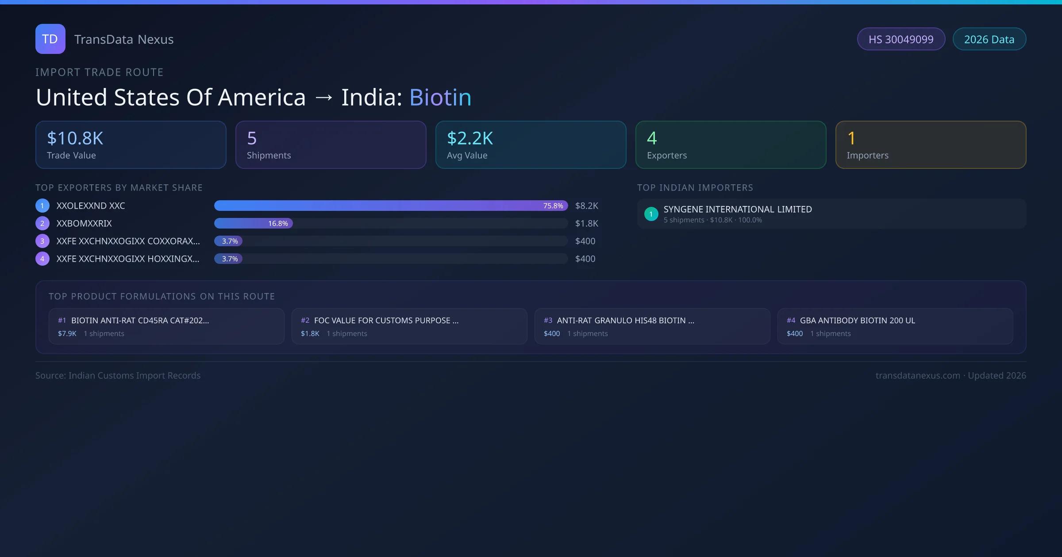Image resolution: width=1062 pixels, height=557 pixels.
Task: Select rank badge 3 for XXFE XXCHNXXOGIXX COXXORAX
Action: click(x=42, y=241)
